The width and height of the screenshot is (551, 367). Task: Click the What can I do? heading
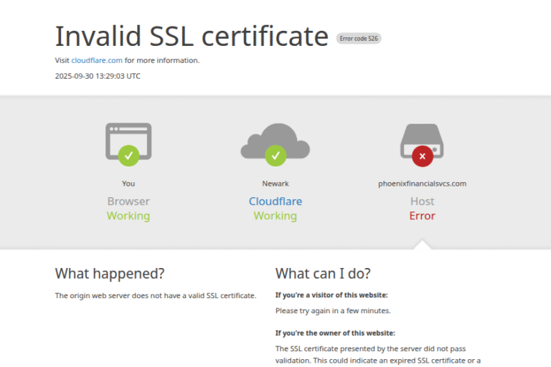point(323,274)
